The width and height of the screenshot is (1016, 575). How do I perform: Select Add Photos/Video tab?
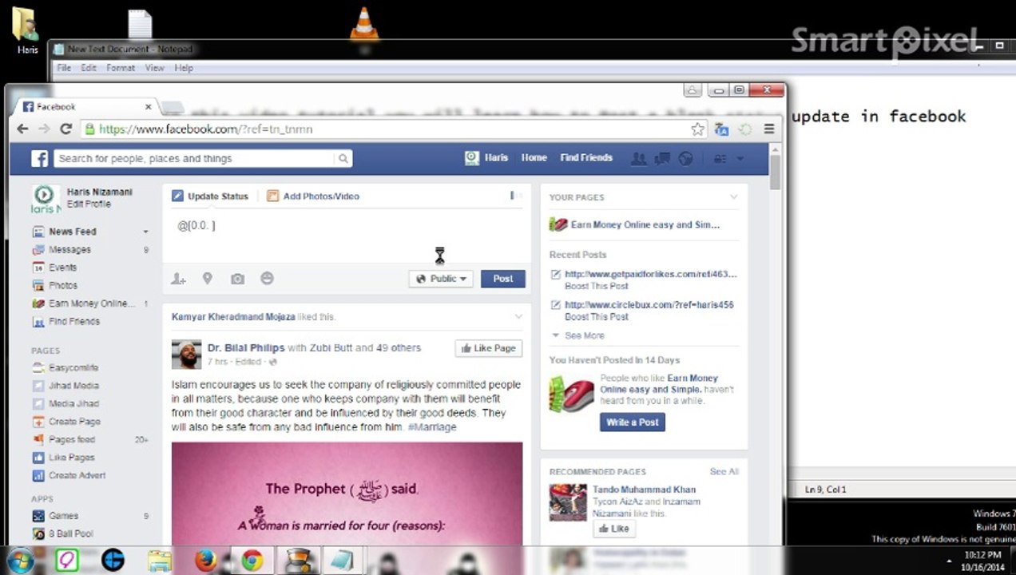313,196
